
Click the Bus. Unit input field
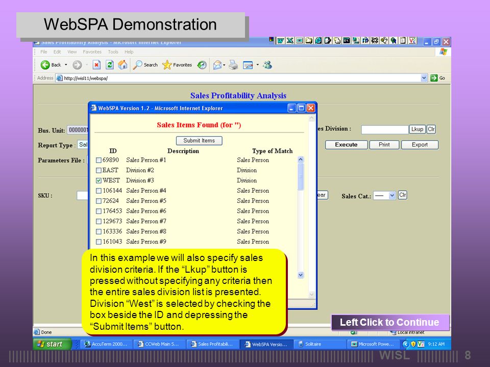[78, 130]
